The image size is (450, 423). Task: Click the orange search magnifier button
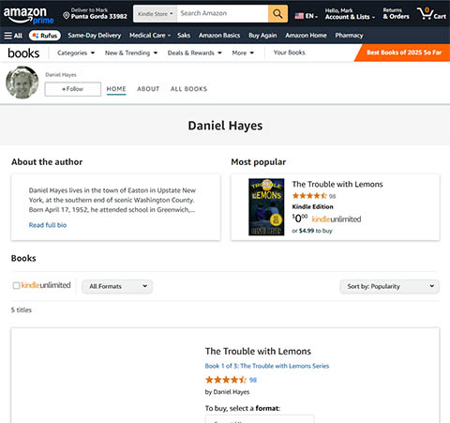(x=277, y=14)
